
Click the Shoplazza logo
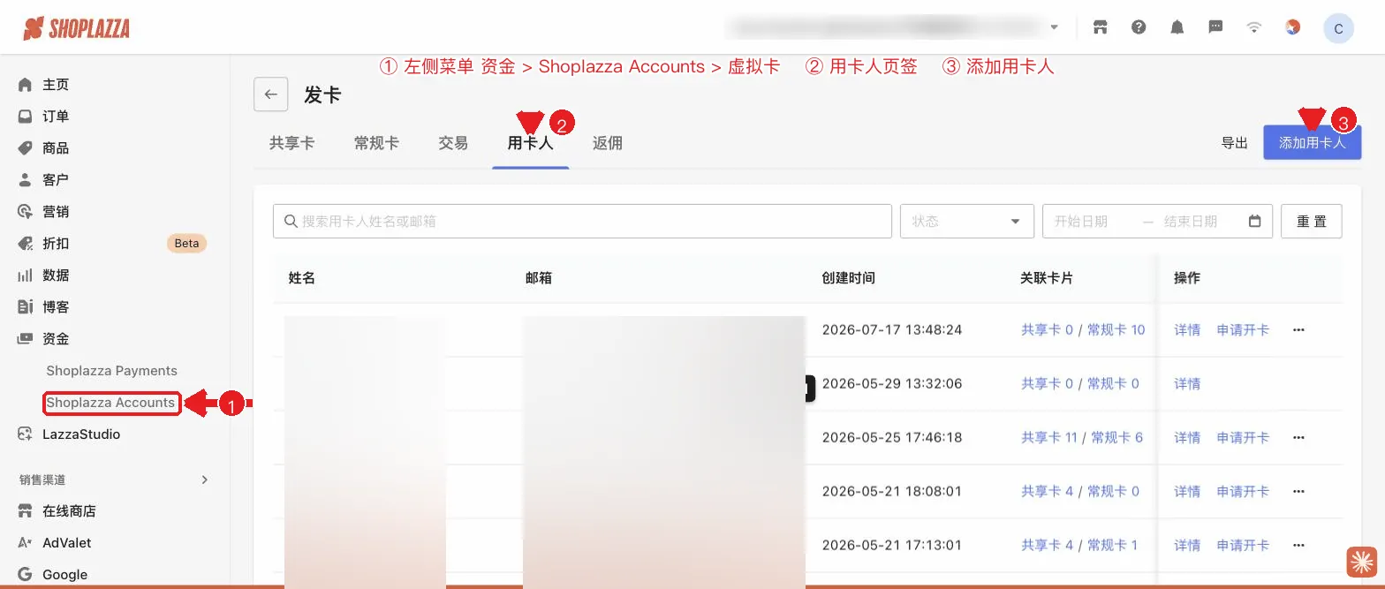(76, 27)
